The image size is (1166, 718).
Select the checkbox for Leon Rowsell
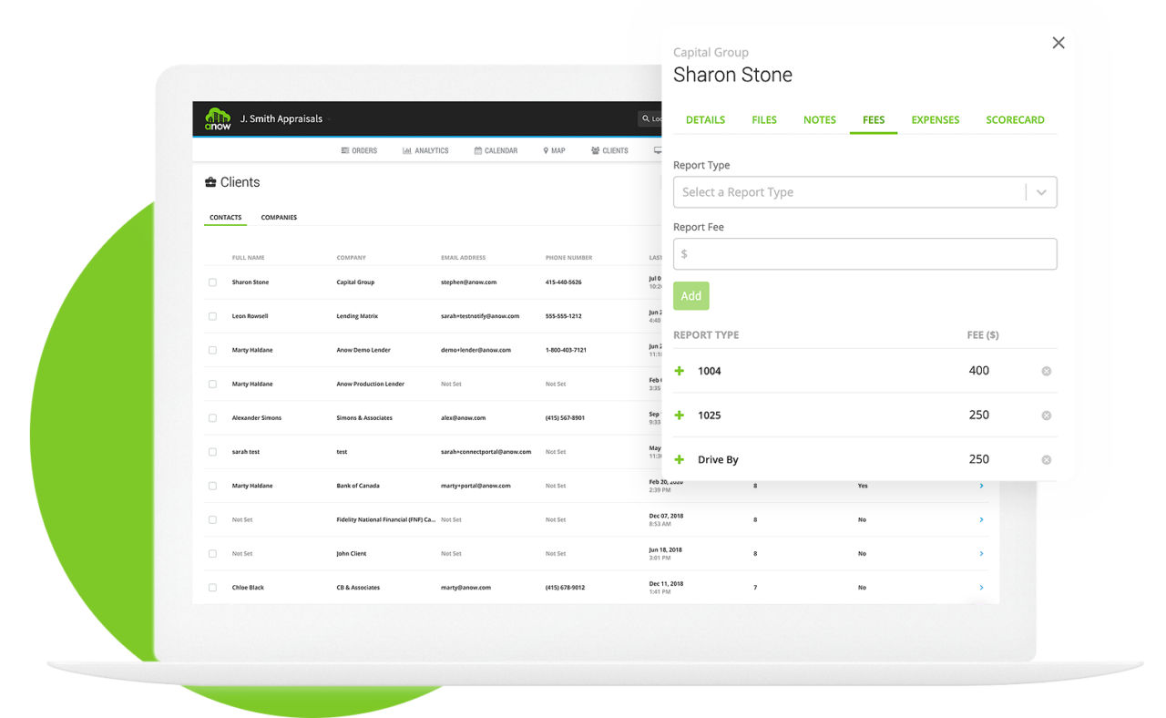212,316
